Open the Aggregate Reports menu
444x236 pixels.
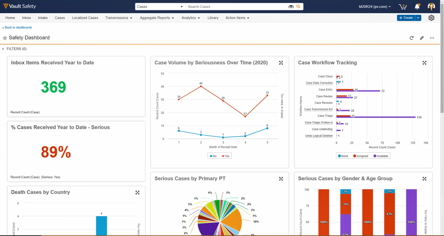(157, 18)
